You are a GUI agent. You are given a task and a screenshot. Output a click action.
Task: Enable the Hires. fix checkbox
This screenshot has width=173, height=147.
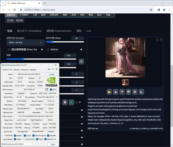(9, 50)
